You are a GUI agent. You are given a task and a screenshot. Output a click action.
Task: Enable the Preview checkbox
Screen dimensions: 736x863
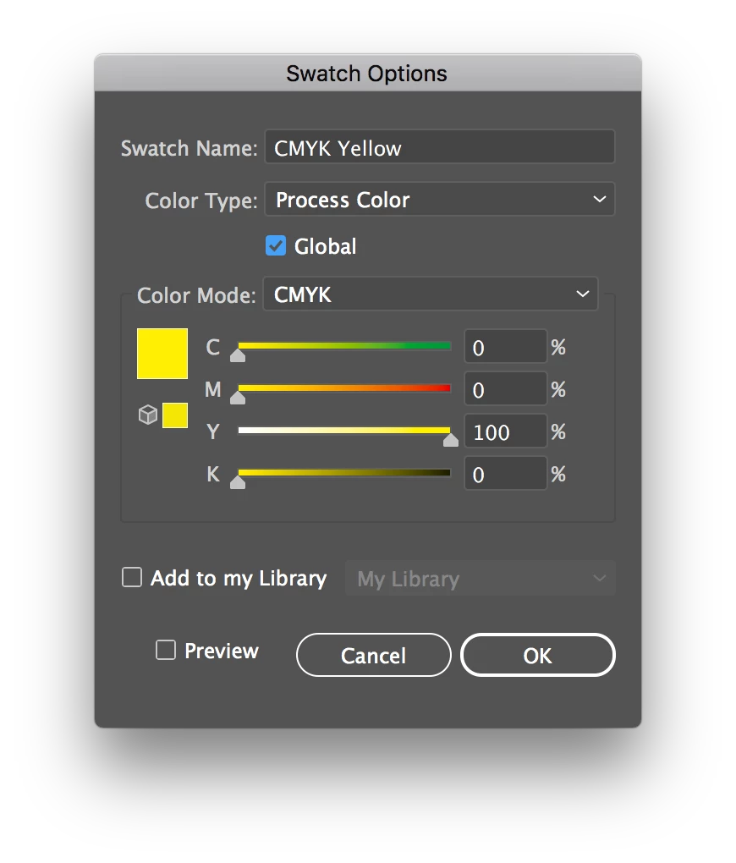(166, 650)
